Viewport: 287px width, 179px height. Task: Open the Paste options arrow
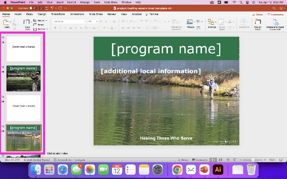click(x=10, y=22)
